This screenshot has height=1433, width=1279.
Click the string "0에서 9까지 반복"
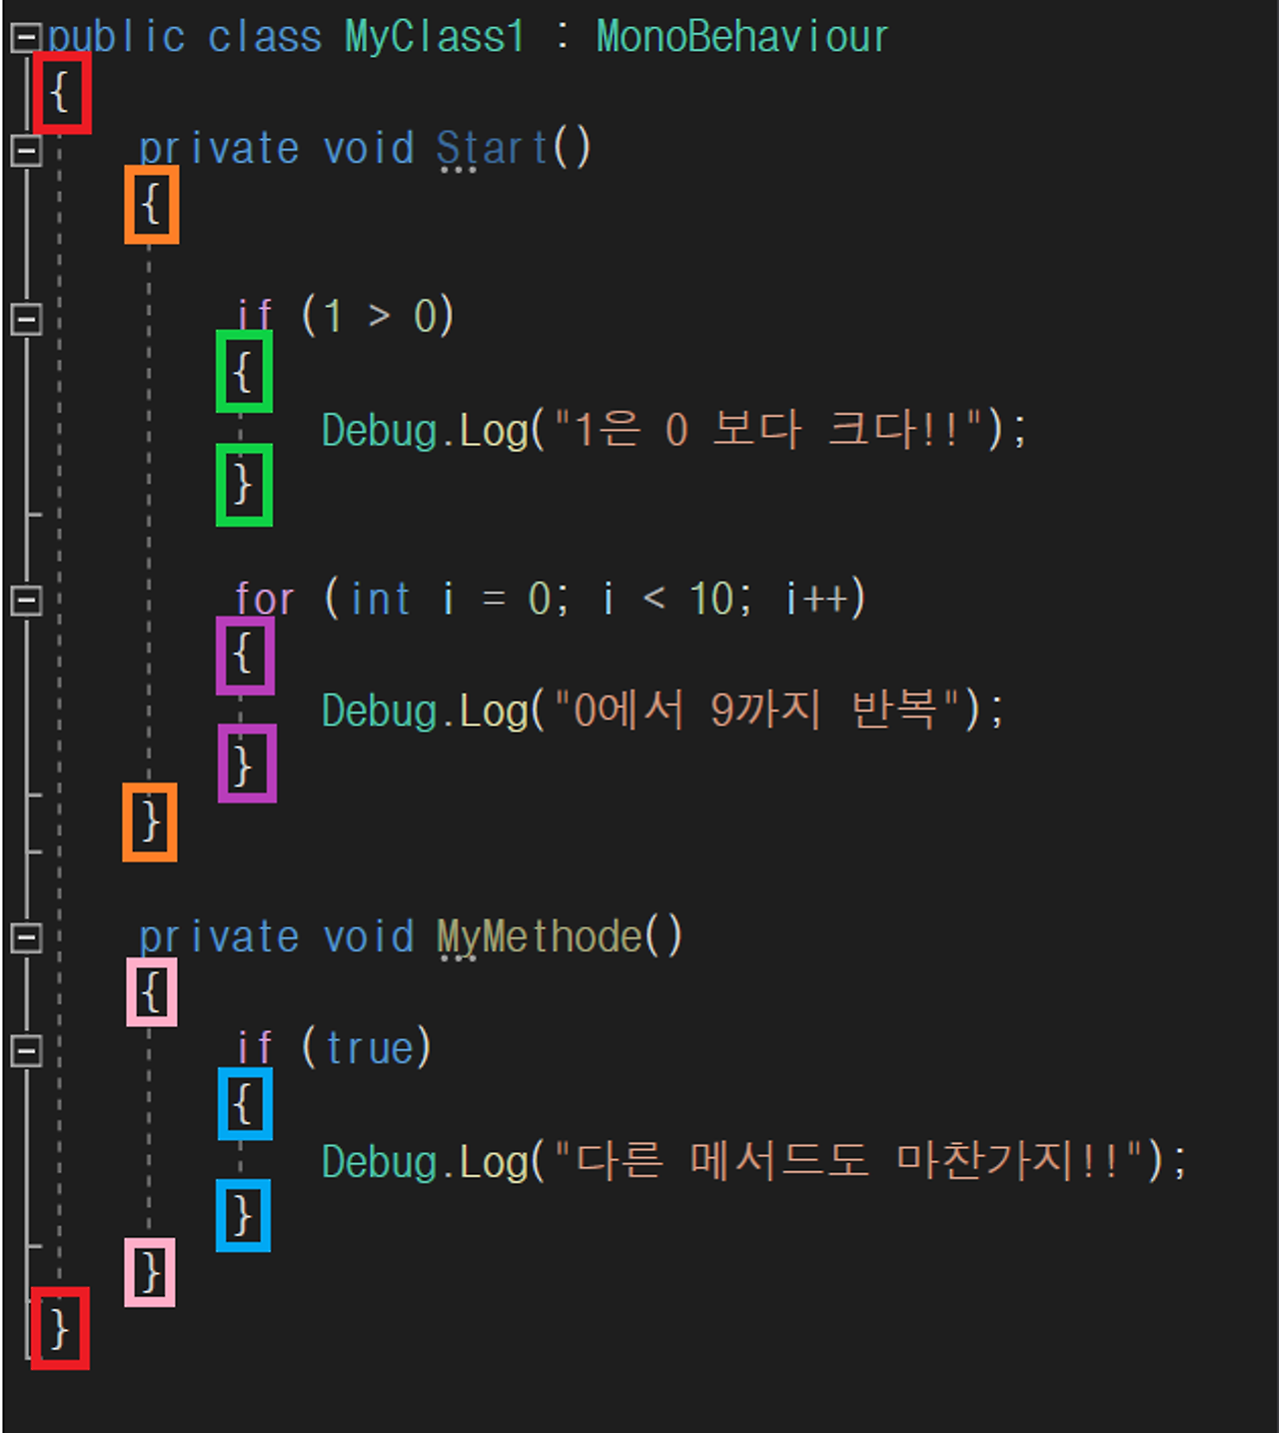click(757, 712)
